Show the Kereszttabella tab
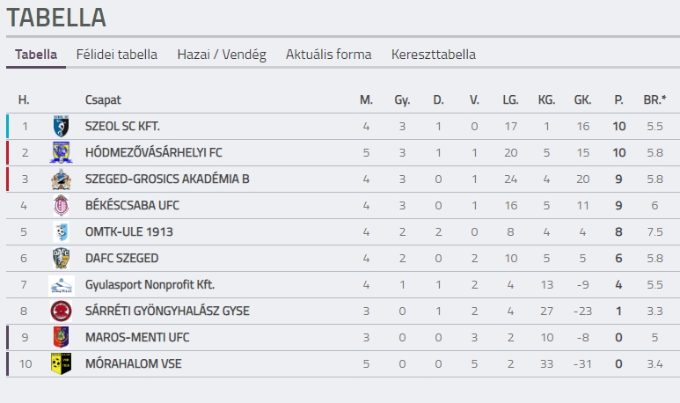Image resolution: width=680 pixels, height=403 pixels. 434,55
